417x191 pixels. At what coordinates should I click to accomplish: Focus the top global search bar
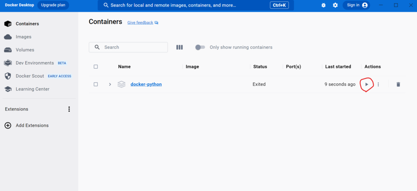(x=196, y=5)
